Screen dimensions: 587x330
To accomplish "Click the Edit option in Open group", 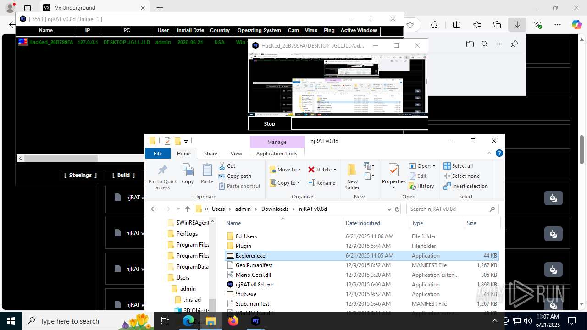I will pos(417,176).
